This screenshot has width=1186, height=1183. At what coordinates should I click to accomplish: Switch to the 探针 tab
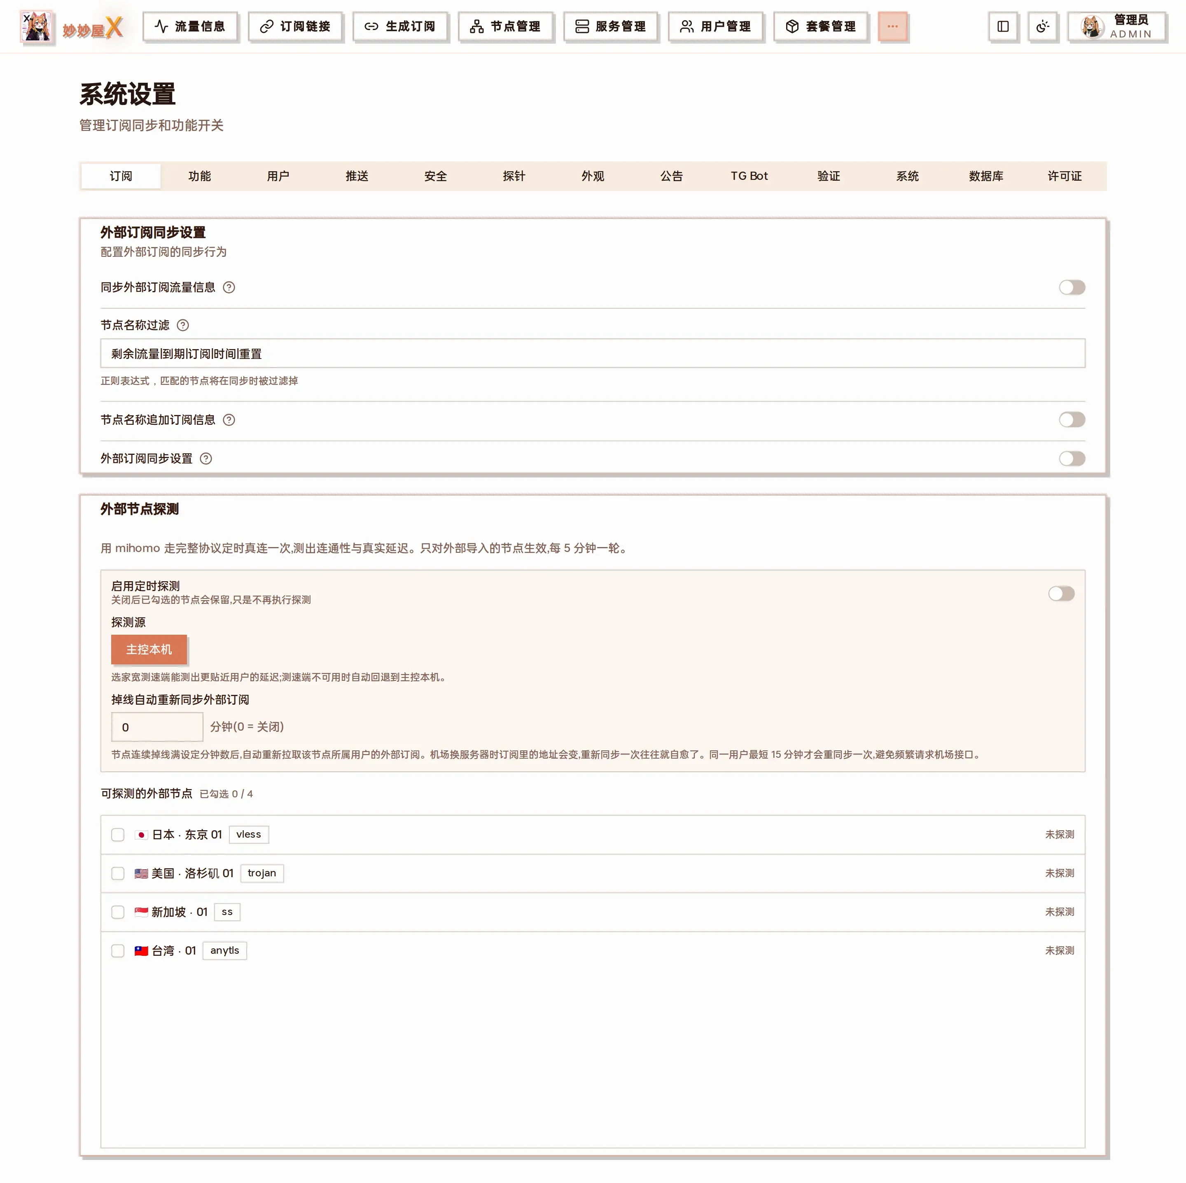(x=514, y=176)
